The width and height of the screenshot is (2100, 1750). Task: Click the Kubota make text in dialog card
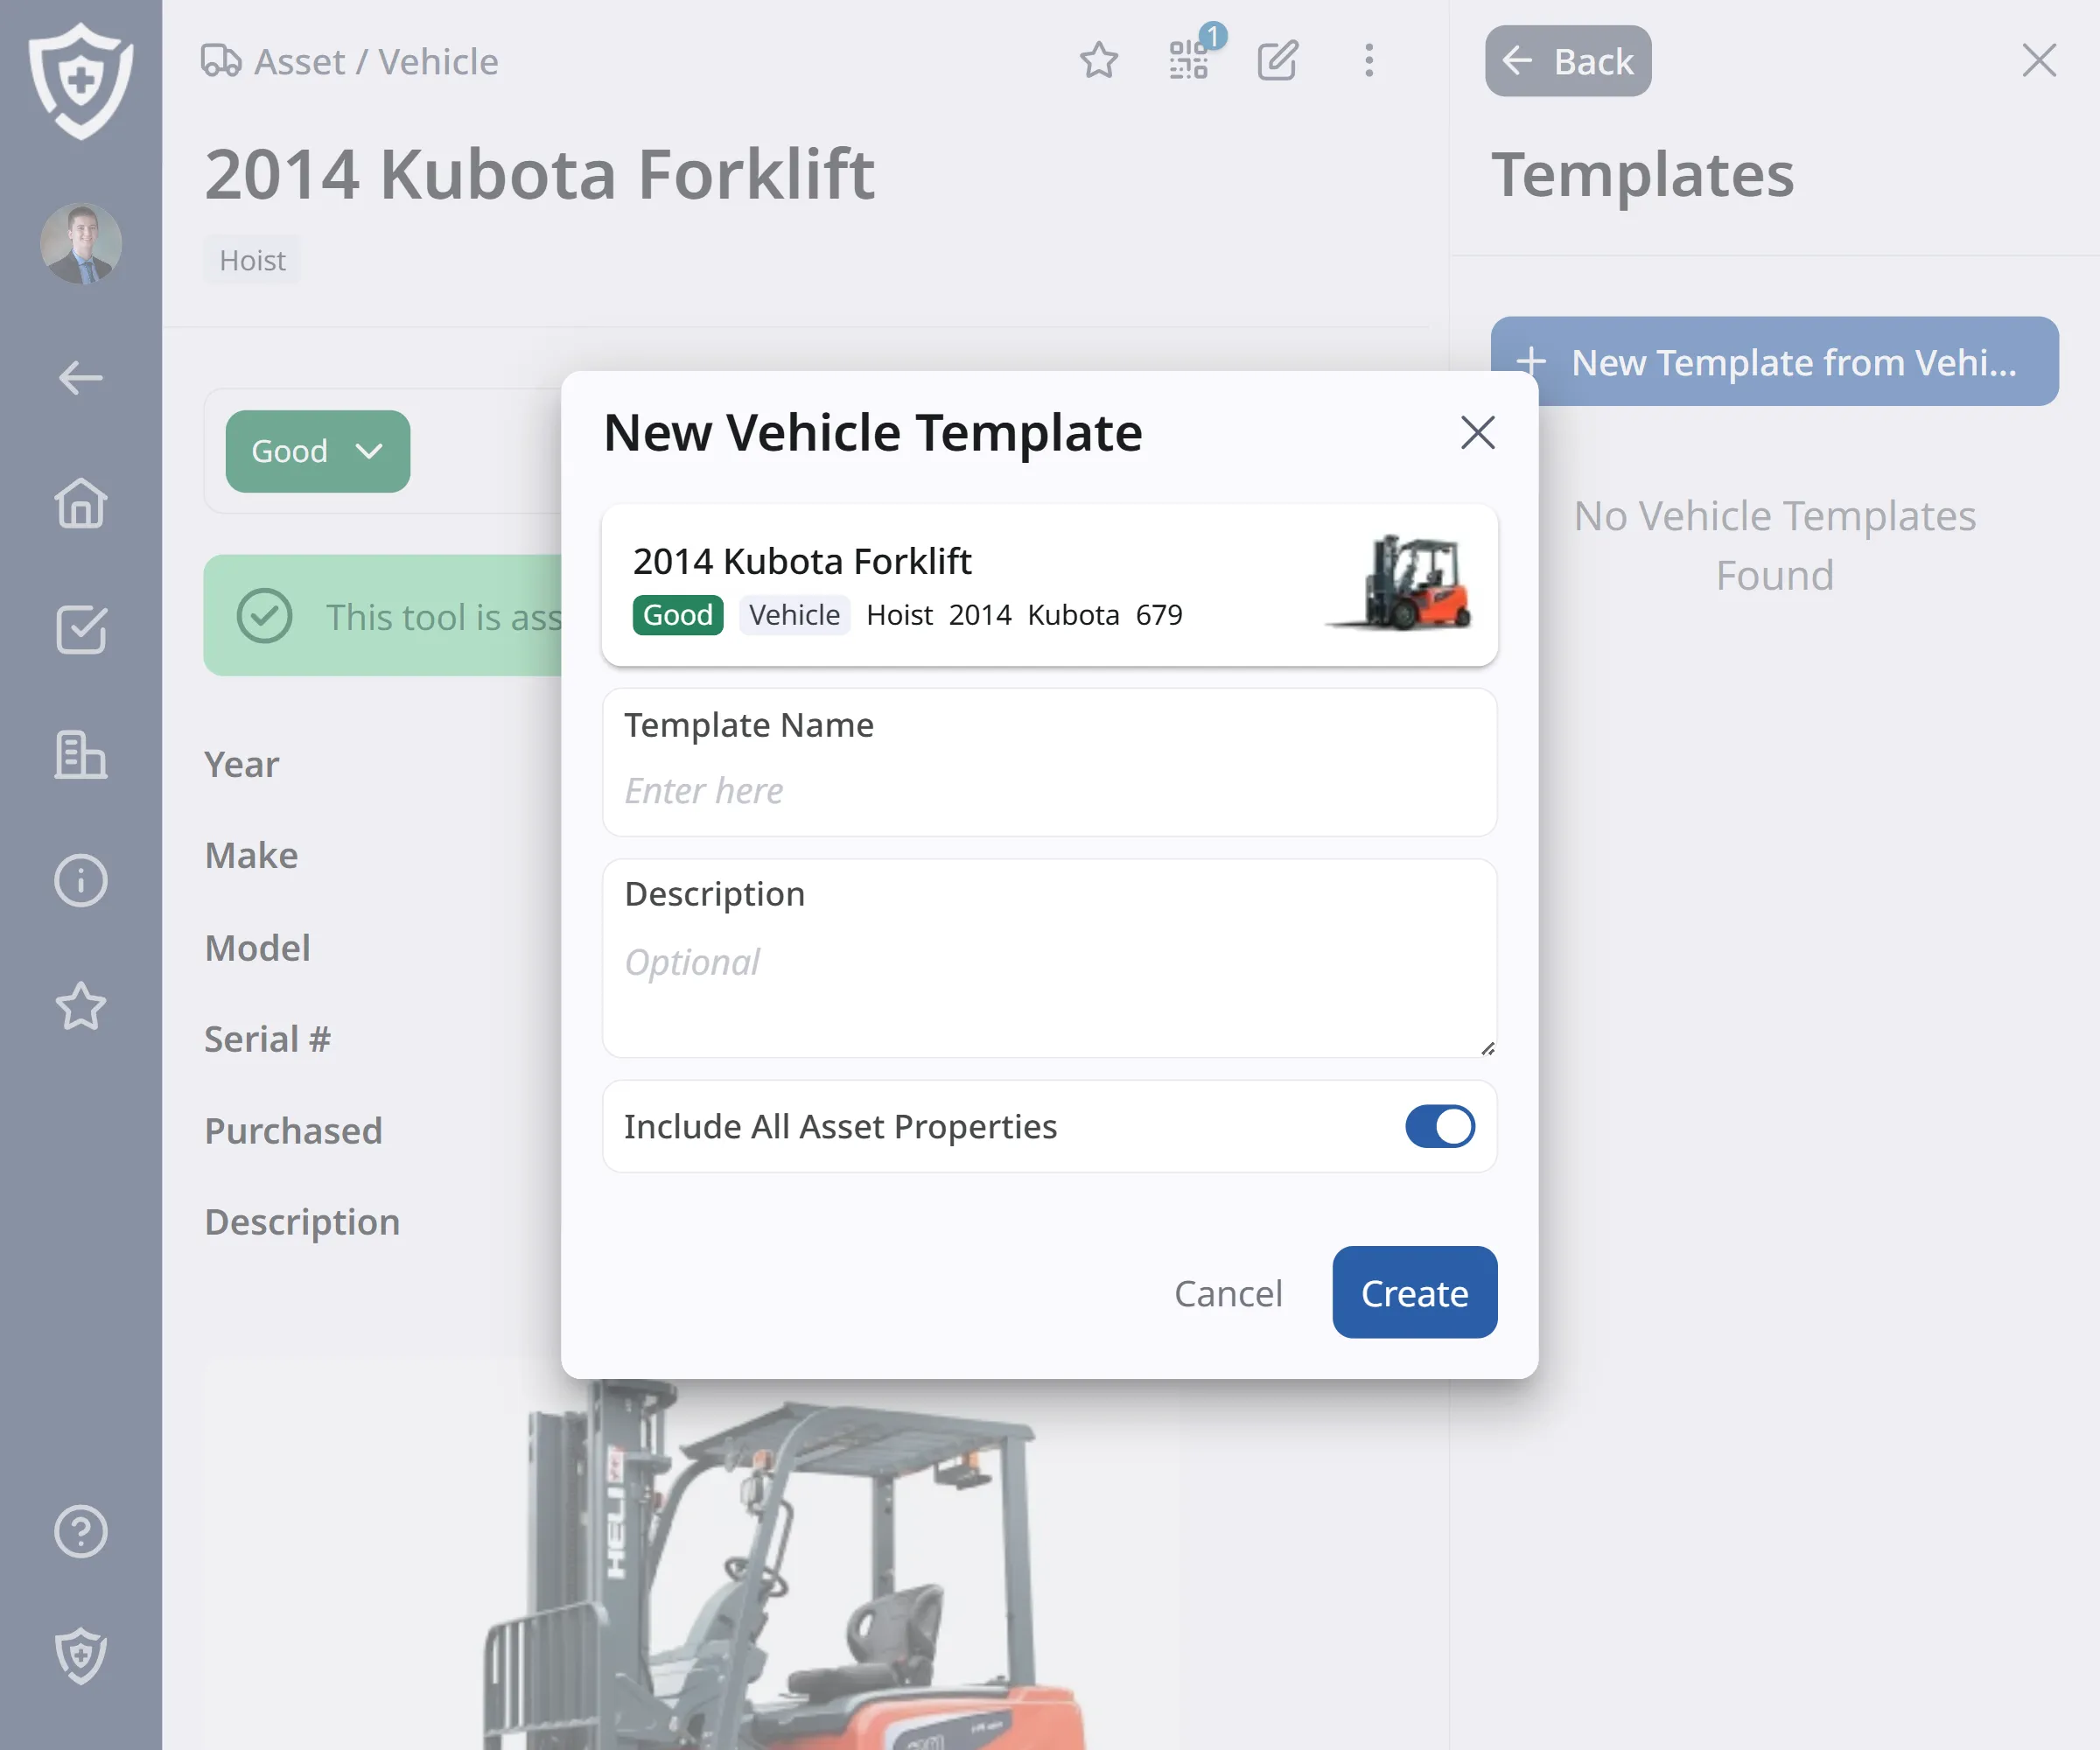[x=1073, y=615]
